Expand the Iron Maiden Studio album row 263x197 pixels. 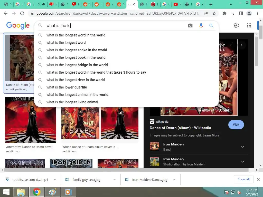[242, 162]
